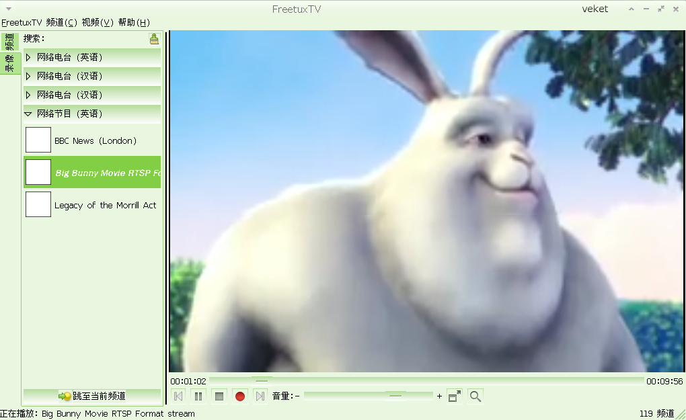Open the 帮助(H) menu
686x420 pixels.
coord(134,22)
